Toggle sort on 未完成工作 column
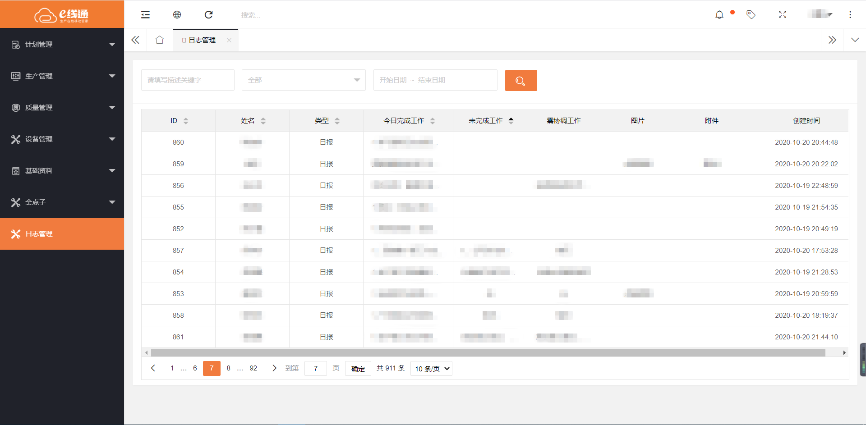 (x=511, y=121)
